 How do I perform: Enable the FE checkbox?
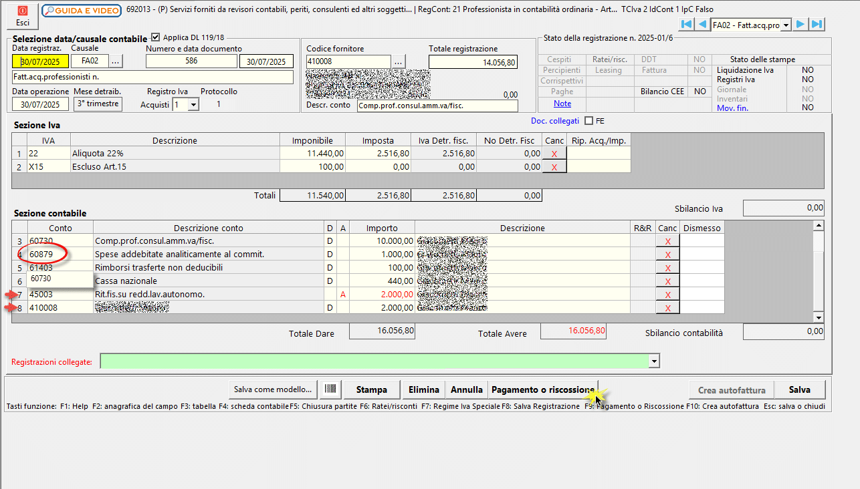pyautogui.click(x=588, y=121)
